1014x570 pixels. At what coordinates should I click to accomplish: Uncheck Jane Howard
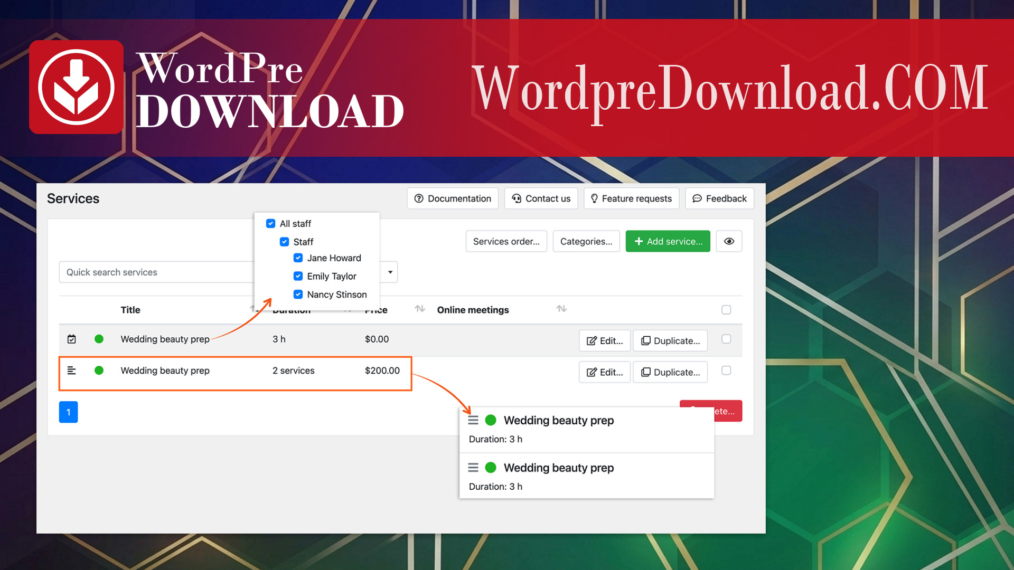298,258
